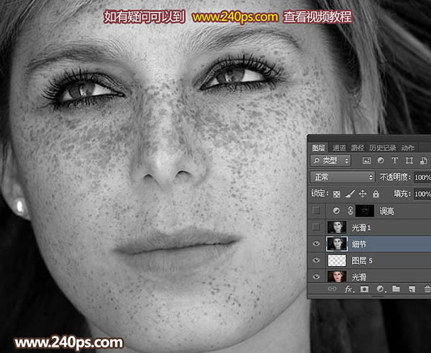This screenshot has height=353, width=431.
Task: Create a new layer icon
Action: 412,289
